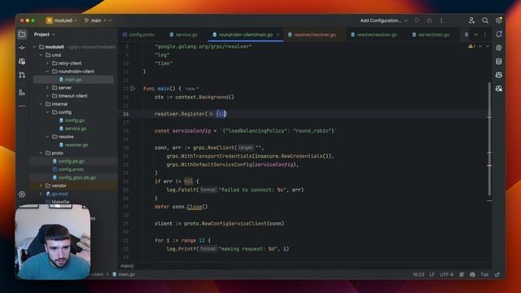Select the module6 root folder
The height and width of the screenshot is (293, 521).
[x=55, y=47]
